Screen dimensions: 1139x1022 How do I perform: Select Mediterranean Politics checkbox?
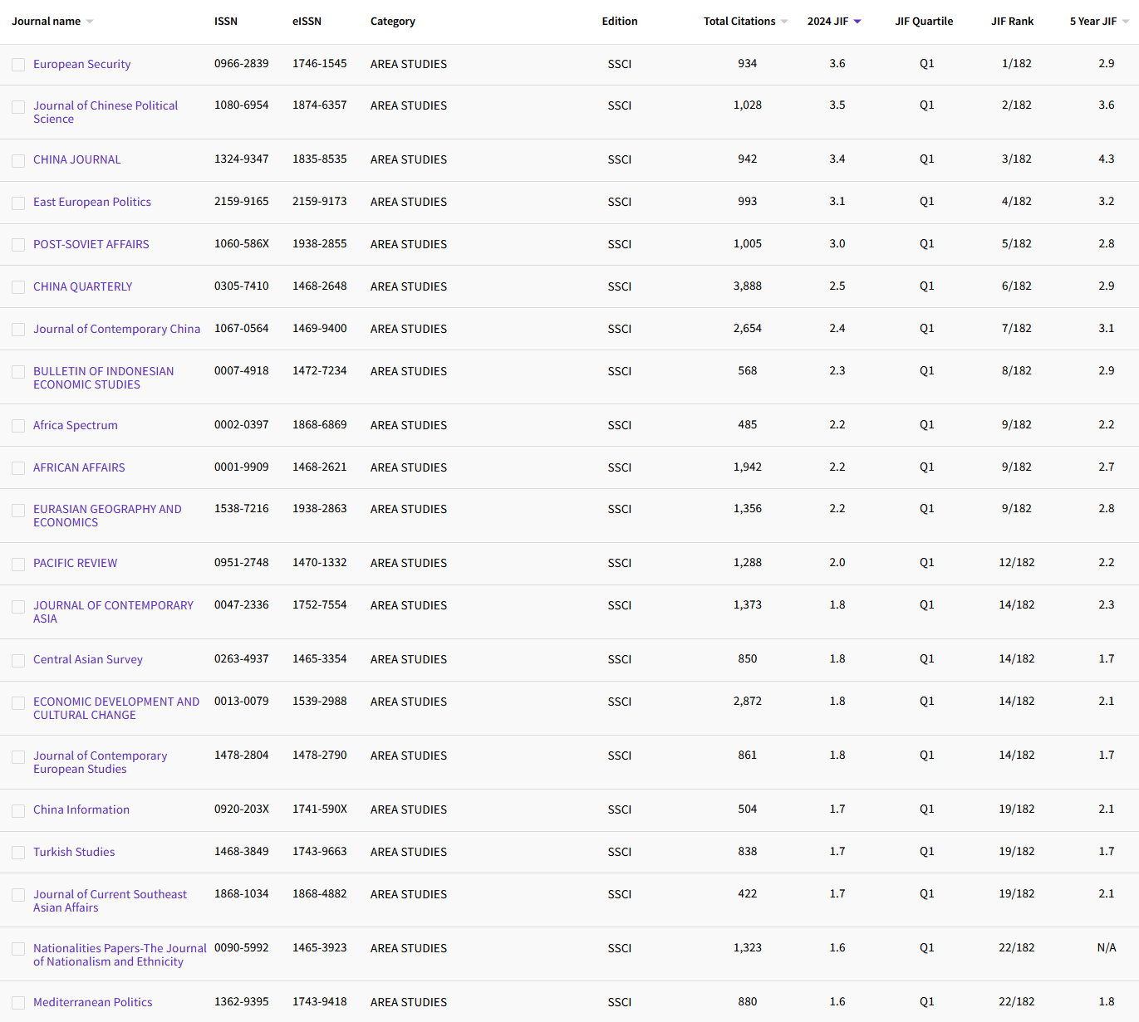click(18, 1003)
